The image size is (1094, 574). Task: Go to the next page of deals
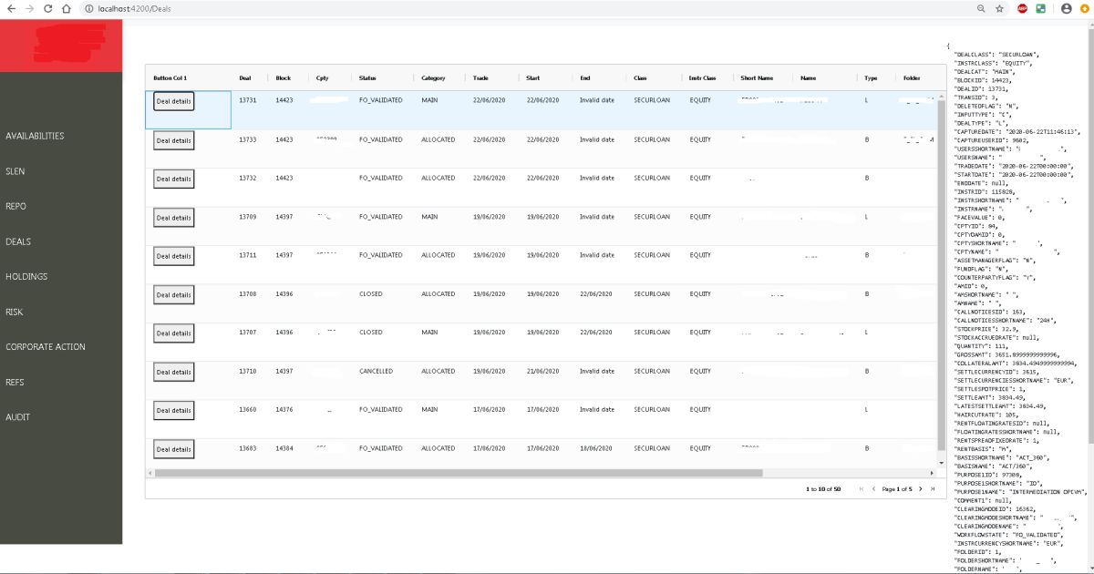pos(921,489)
